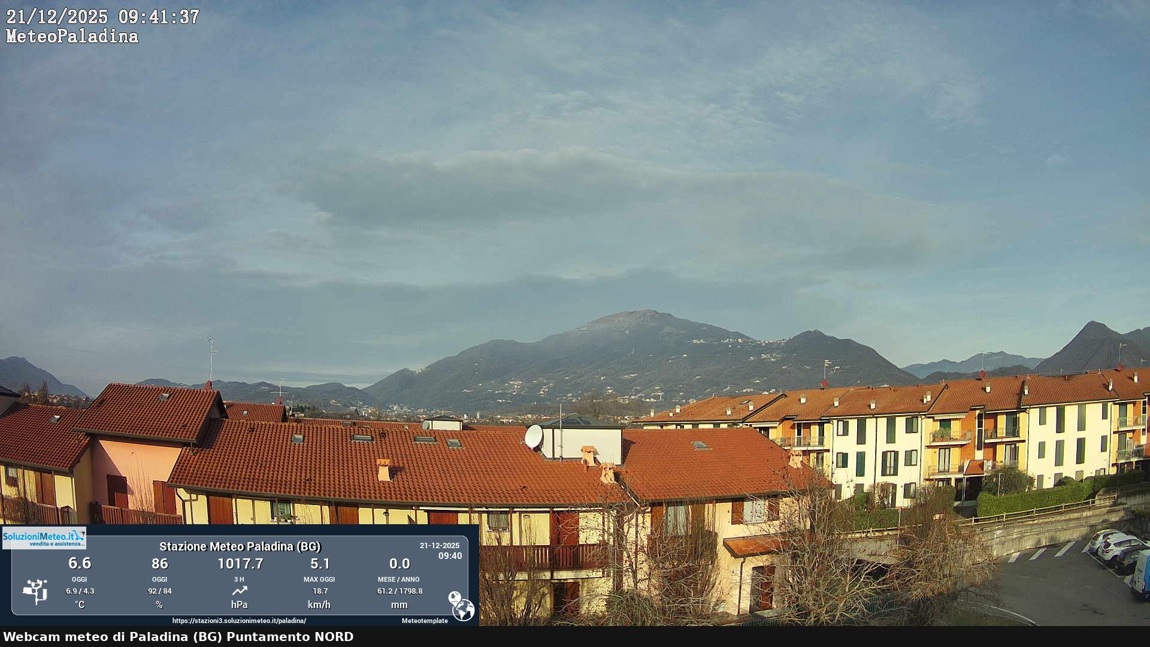Image resolution: width=1150 pixels, height=647 pixels.
Task: Expand the MAX OGGI wind details section
Action: pos(321,579)
